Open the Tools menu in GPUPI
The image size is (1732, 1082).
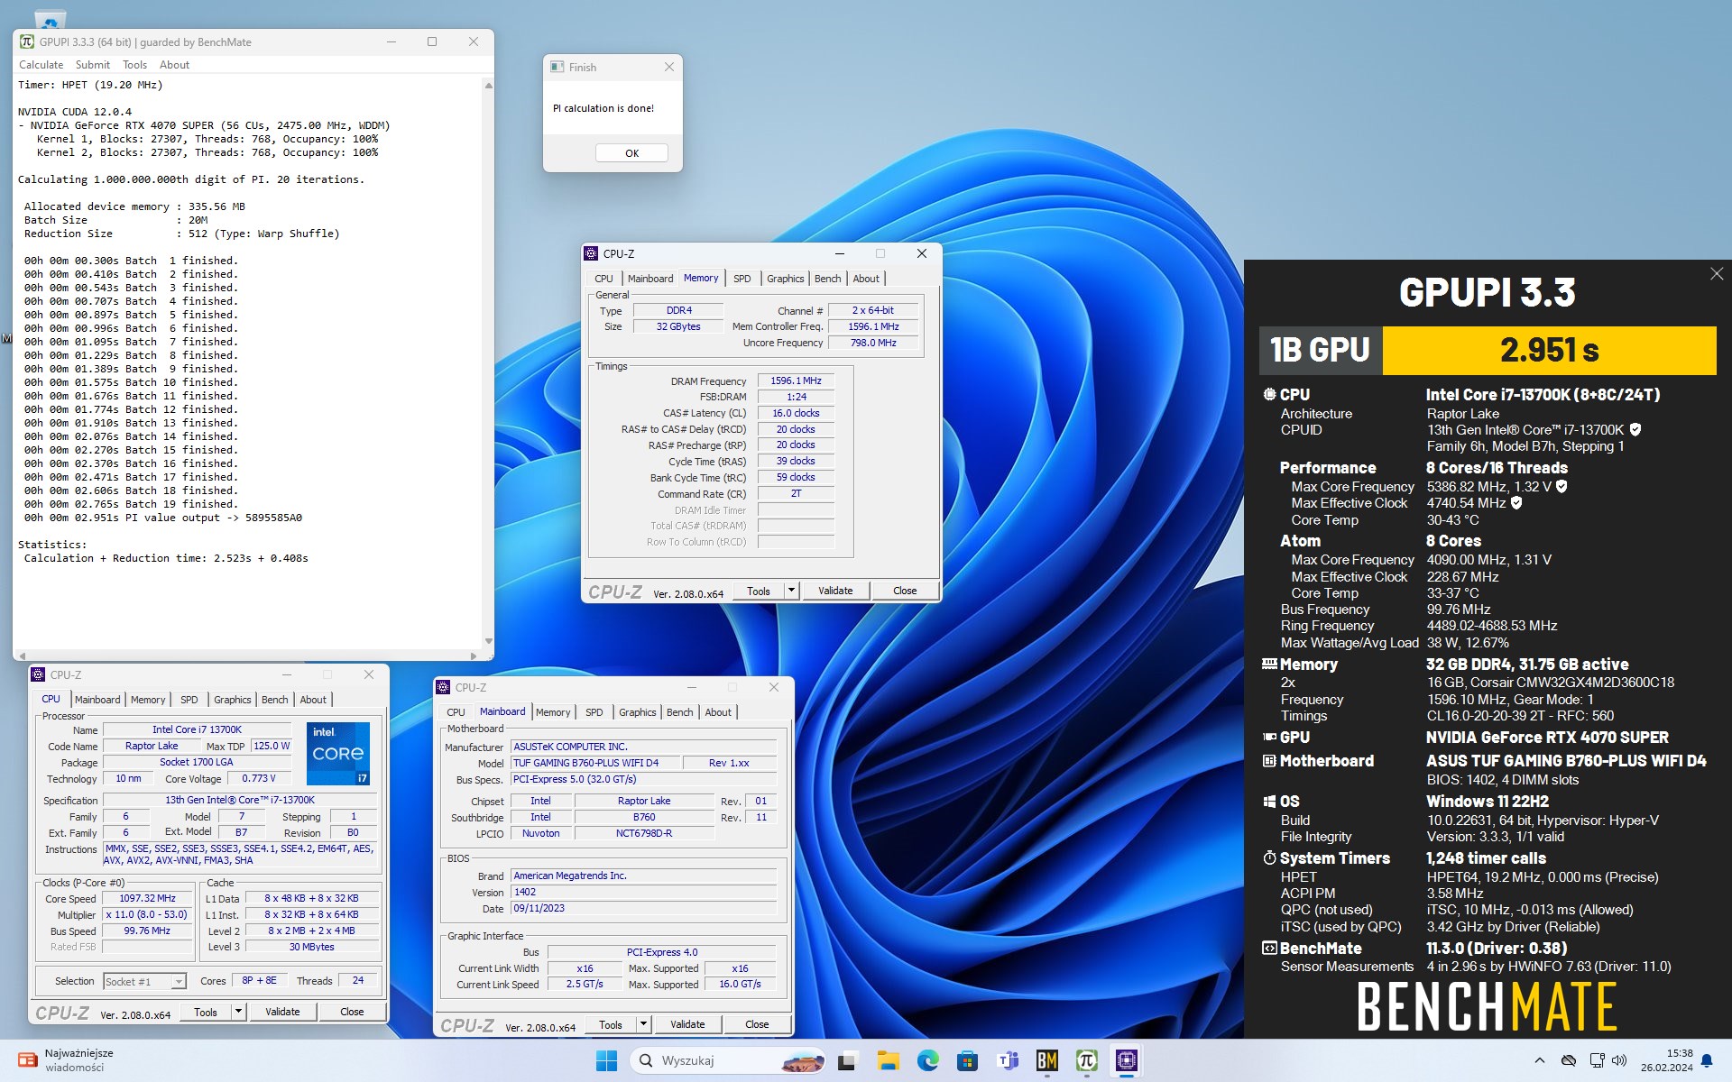click(134, 65)
